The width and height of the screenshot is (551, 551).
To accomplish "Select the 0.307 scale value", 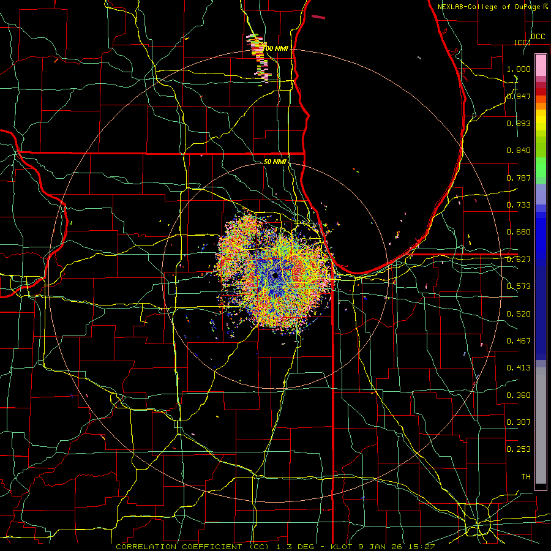I will (x=519, y=422).
